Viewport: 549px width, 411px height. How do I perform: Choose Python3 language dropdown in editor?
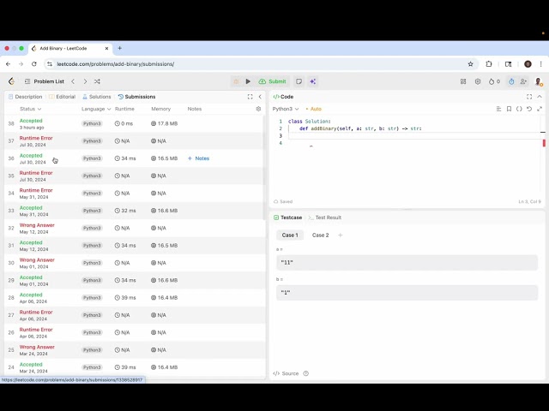286,109
